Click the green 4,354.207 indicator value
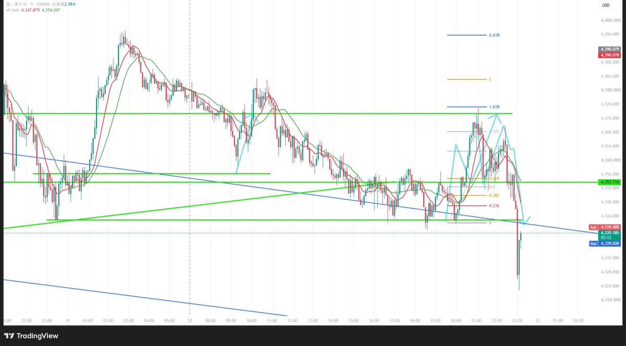Image resolution: width=626 pixels, height=346 pixels. pos(52,10)
